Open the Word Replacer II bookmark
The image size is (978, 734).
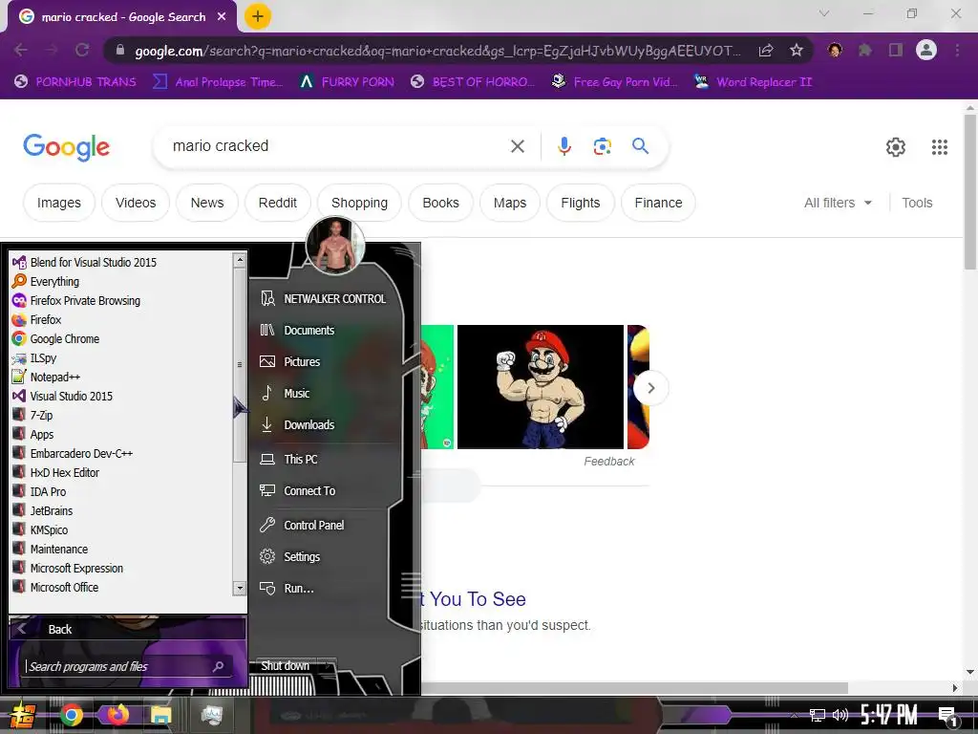click(x=754, y=82)
